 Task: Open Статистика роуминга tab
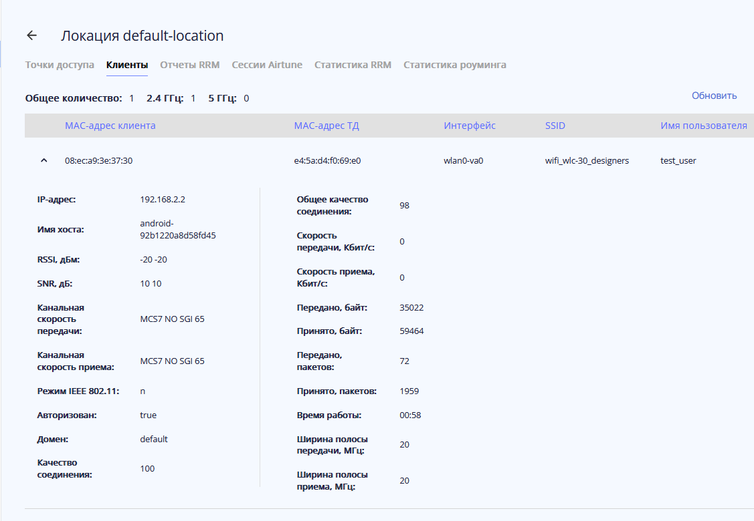tap(455, 65)
